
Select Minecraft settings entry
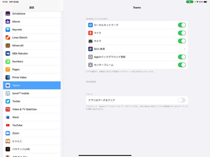click(32, 46)
